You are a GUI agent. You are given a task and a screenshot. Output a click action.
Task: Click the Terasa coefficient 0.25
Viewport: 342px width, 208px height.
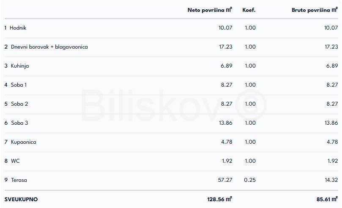(x=250, y=180)
